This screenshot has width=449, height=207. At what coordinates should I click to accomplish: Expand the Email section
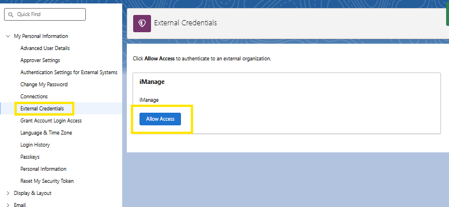click(x=8, y=205)
